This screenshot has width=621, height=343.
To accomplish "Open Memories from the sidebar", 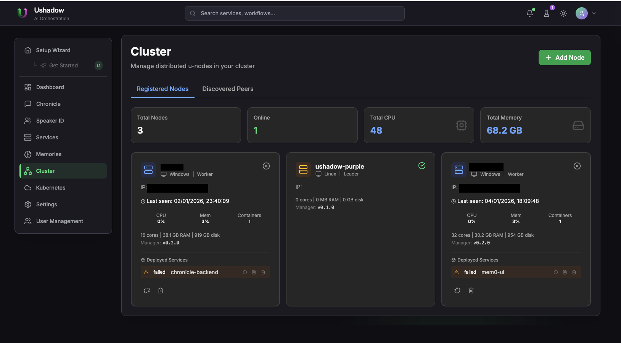I will tap(48, 154).
